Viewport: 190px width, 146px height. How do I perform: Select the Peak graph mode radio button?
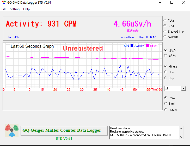166,98
